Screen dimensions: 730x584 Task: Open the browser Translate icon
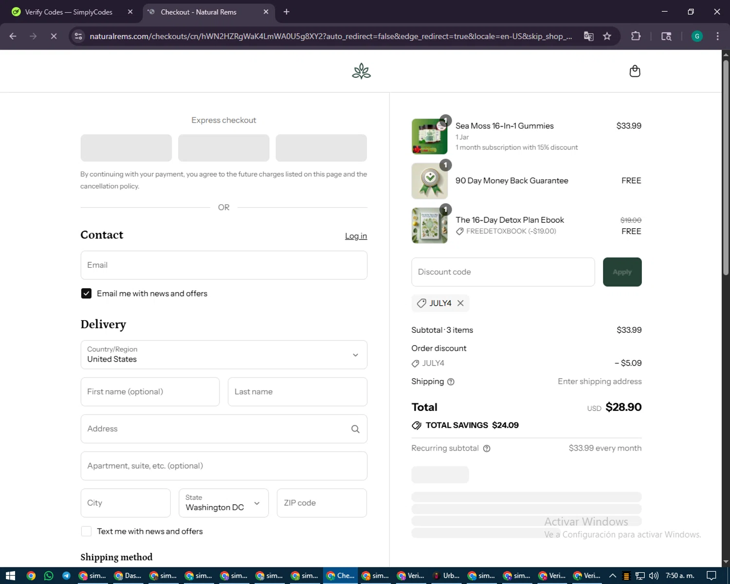(x=589, y=36)
